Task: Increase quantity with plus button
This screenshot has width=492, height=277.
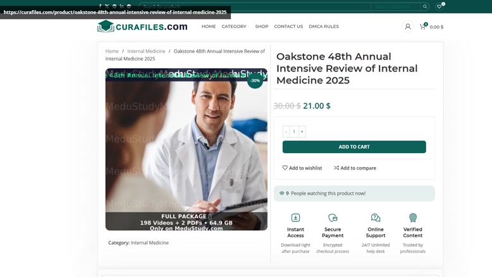Action: coord(302,132)
